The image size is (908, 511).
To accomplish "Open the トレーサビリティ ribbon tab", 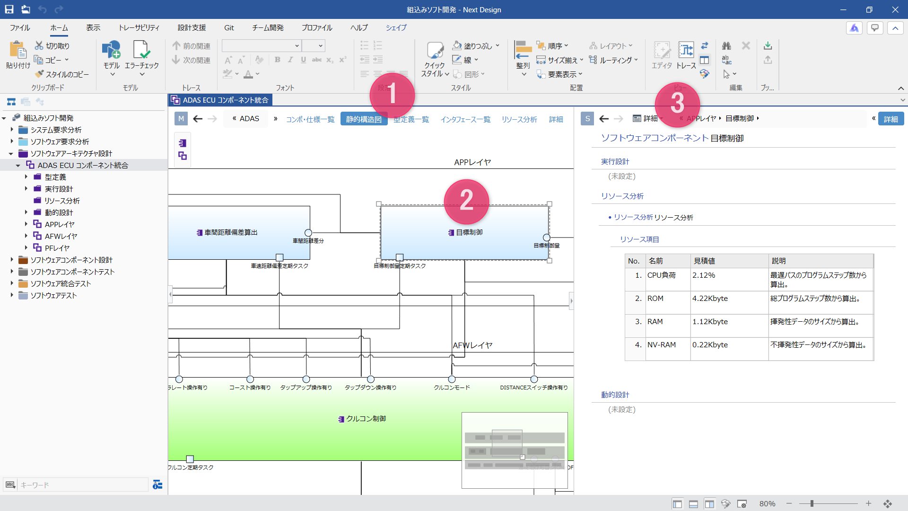I will (x=139, y=27).
